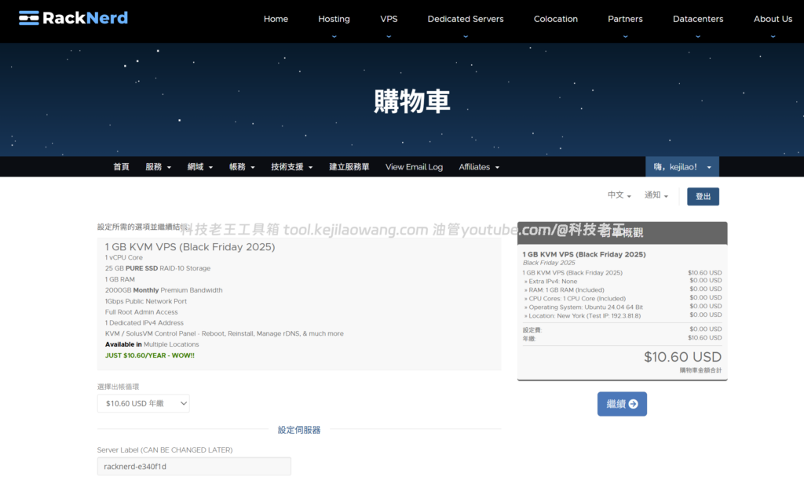Click the 'JUST $10.60/YEAR - WOW!!' text
This screenshot has height=484, width=804.
click(x=150, y=355)
